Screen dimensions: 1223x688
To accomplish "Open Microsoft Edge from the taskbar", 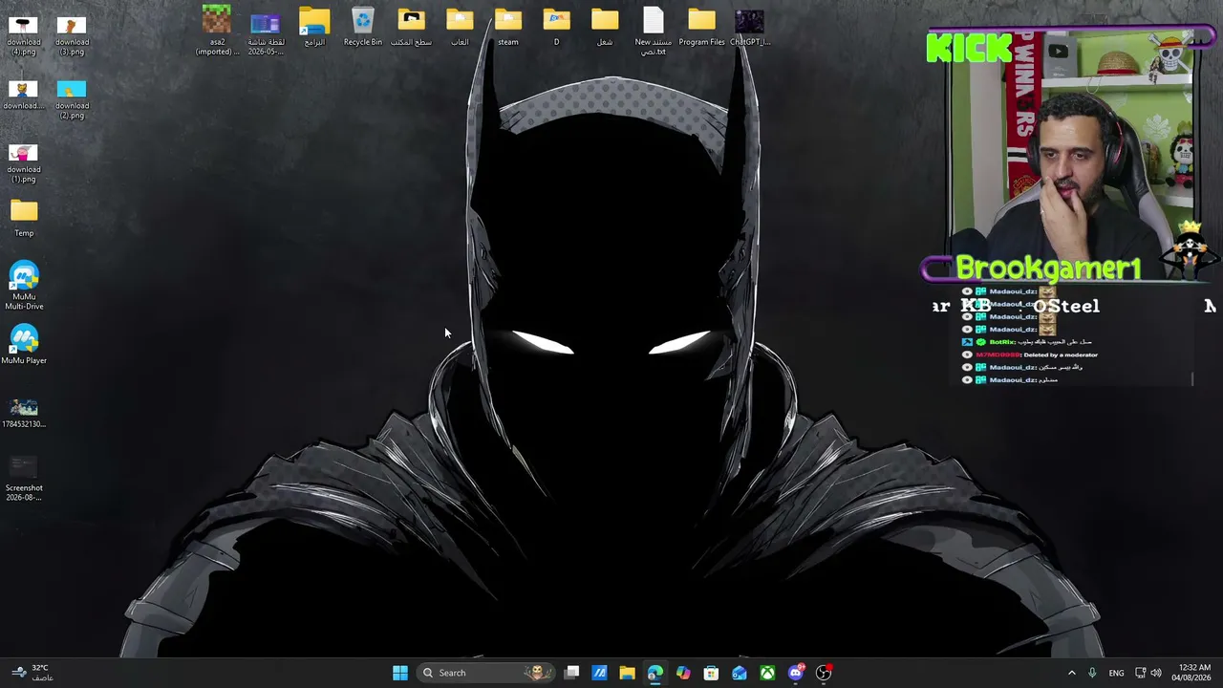I will [x=654, y=673].
